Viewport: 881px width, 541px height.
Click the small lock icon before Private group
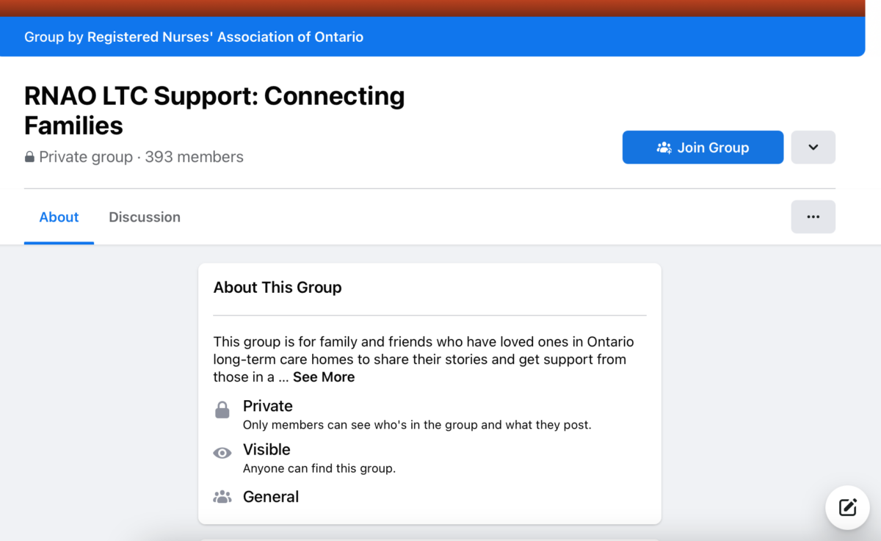[29, 157]
